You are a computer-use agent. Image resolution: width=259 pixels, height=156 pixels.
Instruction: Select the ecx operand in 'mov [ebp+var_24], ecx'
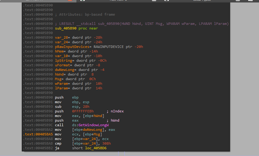click(x=105, y=139)
